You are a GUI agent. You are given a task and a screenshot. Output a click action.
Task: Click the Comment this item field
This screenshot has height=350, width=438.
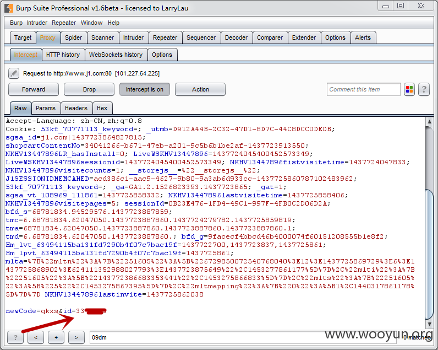coord(363,89)
